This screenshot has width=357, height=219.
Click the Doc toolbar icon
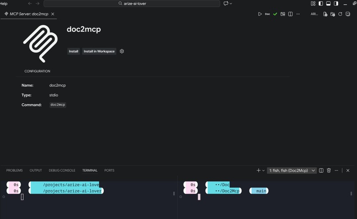[x=267, y=14]
